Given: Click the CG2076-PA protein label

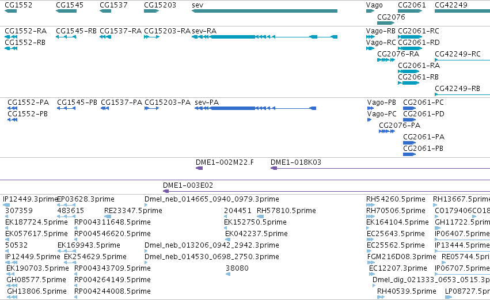Looking at the screenshot, I should 400,126.
